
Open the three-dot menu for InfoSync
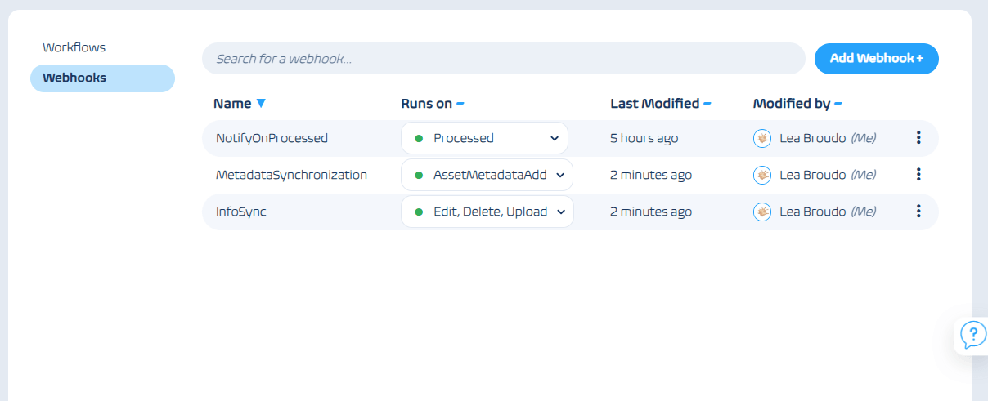pos(918,212)
